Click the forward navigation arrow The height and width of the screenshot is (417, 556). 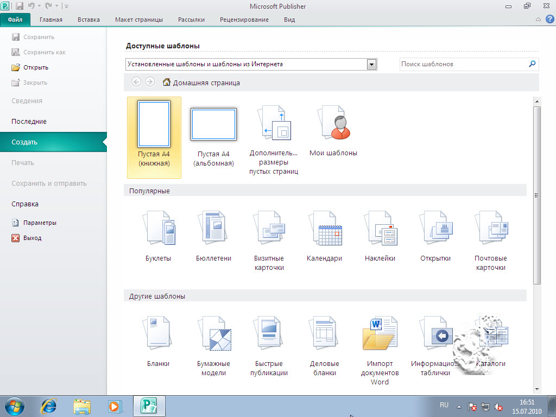pos(150,82)
